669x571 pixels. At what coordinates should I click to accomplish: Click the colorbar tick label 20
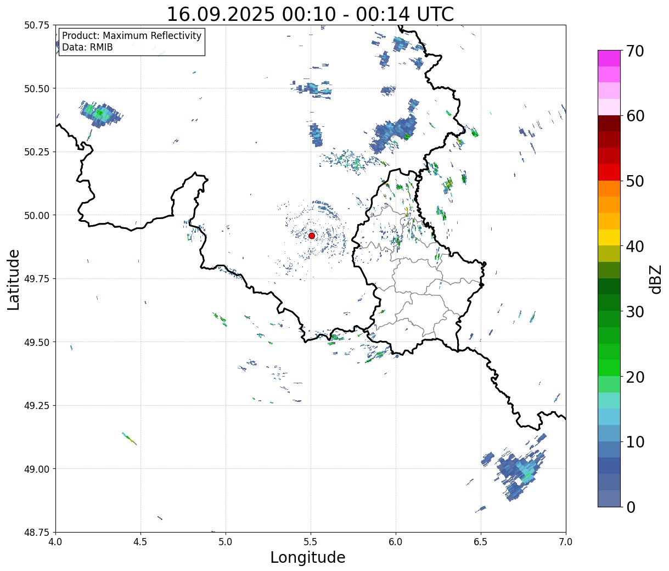coord(634,377)
